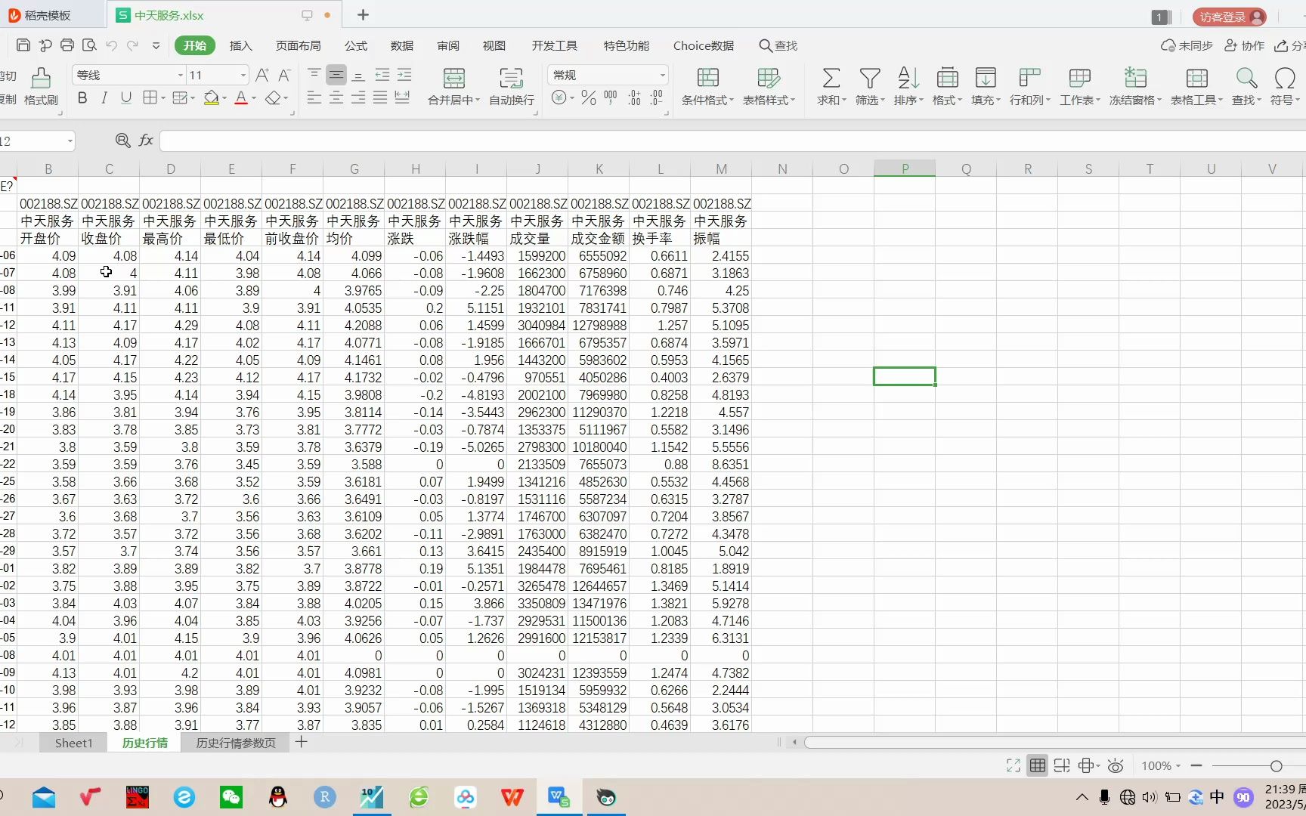Viewport: 1306px width, 816px height.
Task: Click the zoom slider handle in status bar
Action: (x=1276, y=766)
